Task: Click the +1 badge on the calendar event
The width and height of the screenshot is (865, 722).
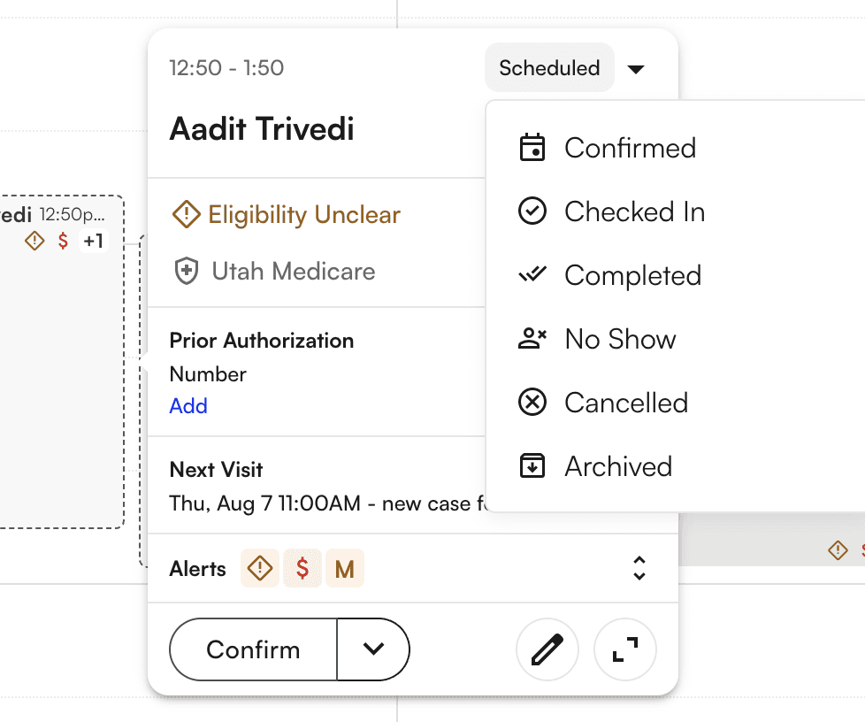Action: pos(94,241)
